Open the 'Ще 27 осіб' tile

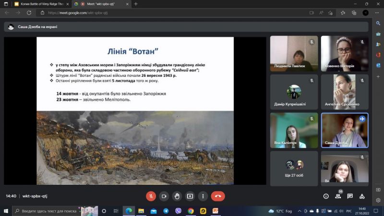294,168
